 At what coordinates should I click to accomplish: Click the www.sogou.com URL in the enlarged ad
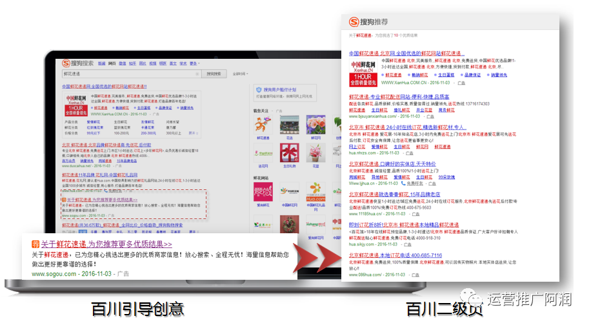click(54, 274)
